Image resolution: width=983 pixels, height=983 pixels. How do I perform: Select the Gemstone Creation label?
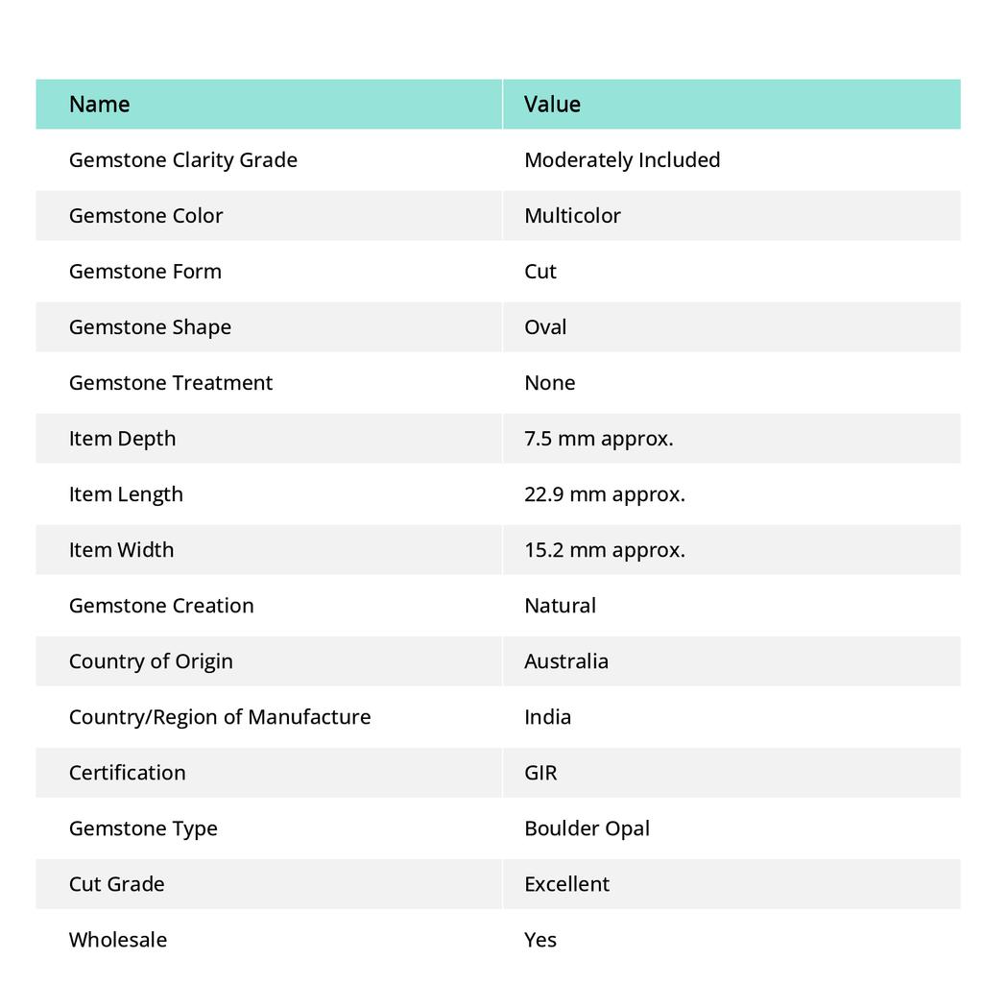(161, 606)
